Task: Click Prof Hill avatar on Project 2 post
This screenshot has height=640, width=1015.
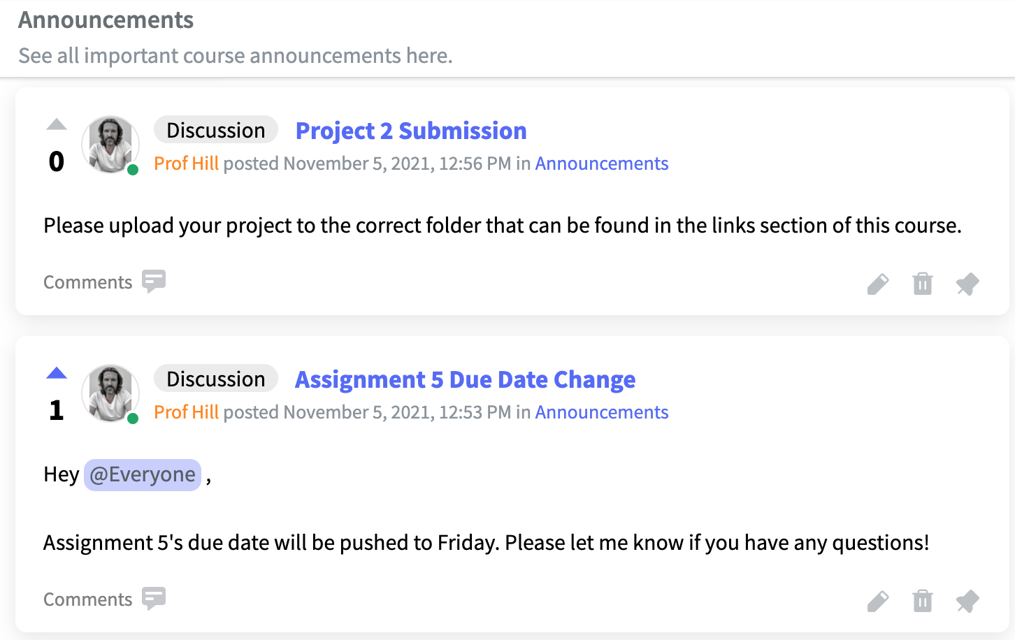Action: tap(110, 145)
